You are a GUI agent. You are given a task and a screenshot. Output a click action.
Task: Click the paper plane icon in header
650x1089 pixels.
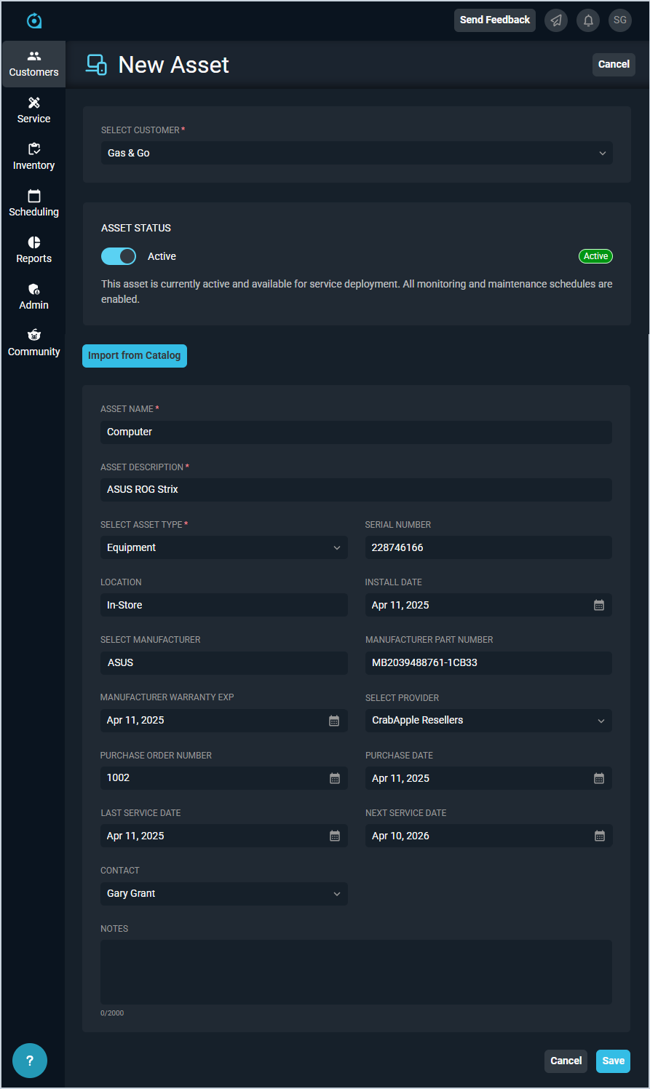(556, 20)
